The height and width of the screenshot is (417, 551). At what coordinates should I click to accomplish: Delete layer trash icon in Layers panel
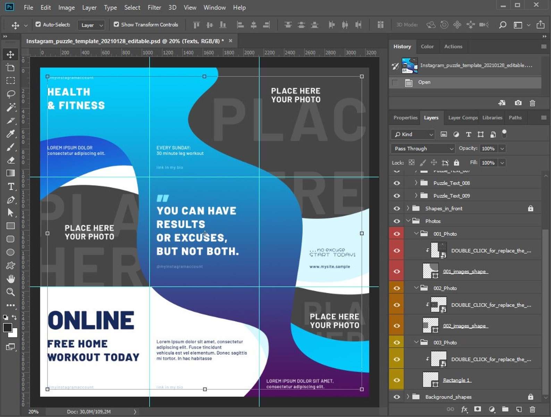532,409
